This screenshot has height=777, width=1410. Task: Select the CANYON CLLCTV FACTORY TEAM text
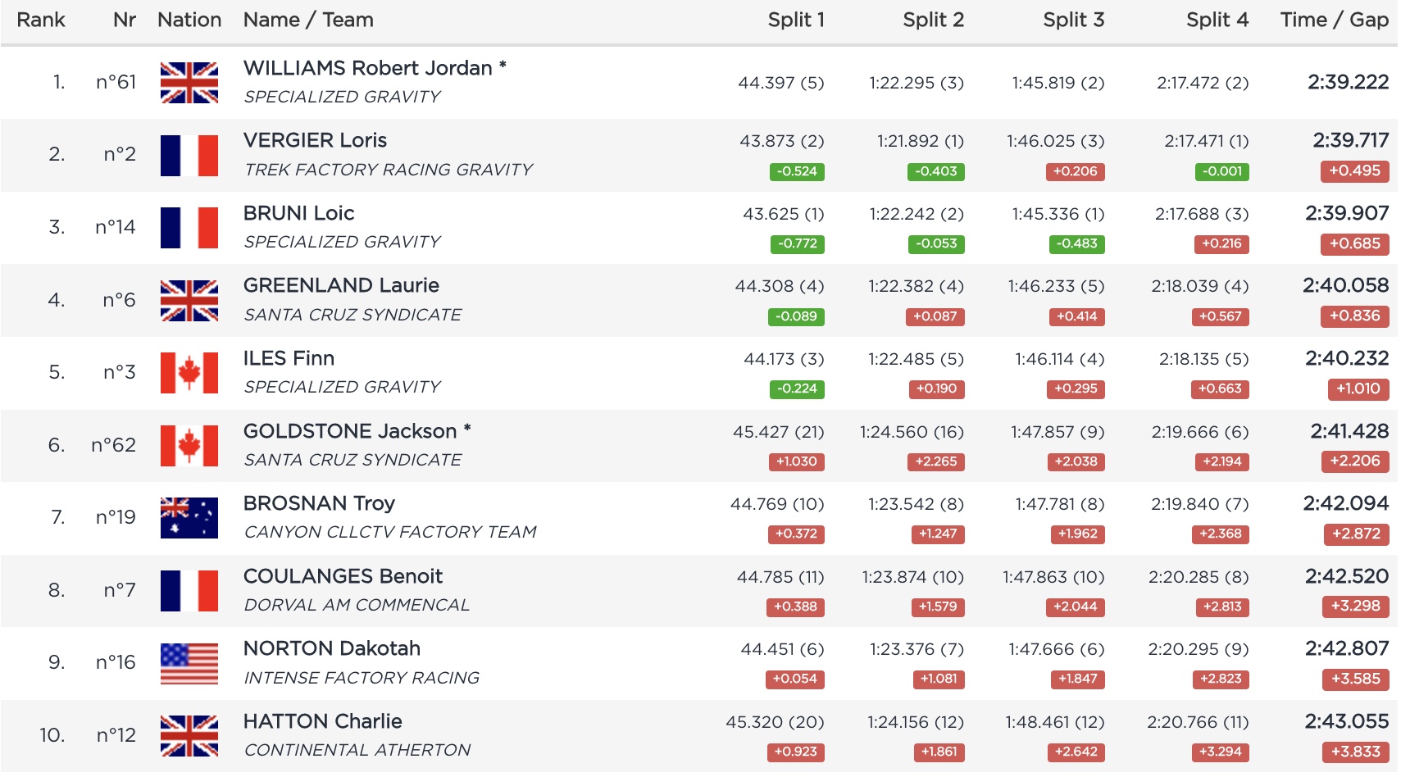(x=389, y=532)
